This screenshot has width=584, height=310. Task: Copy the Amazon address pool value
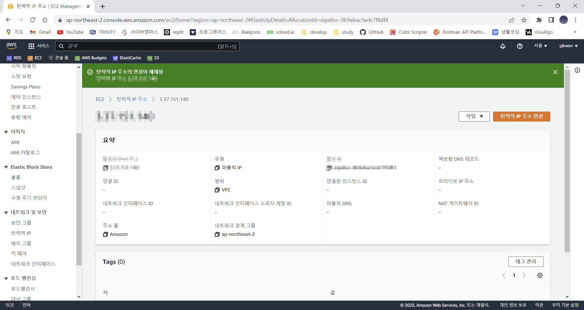[106, 234]
